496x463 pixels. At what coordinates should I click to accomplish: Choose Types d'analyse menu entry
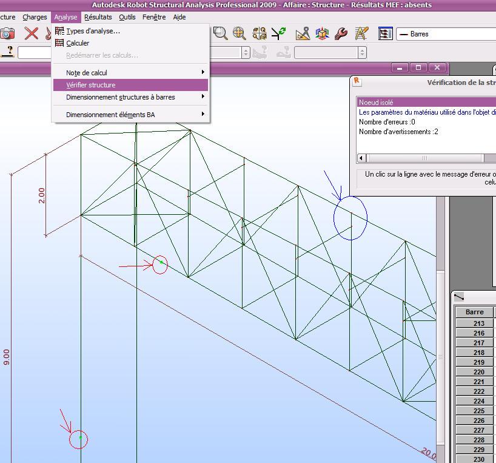[x=130, y=31]
